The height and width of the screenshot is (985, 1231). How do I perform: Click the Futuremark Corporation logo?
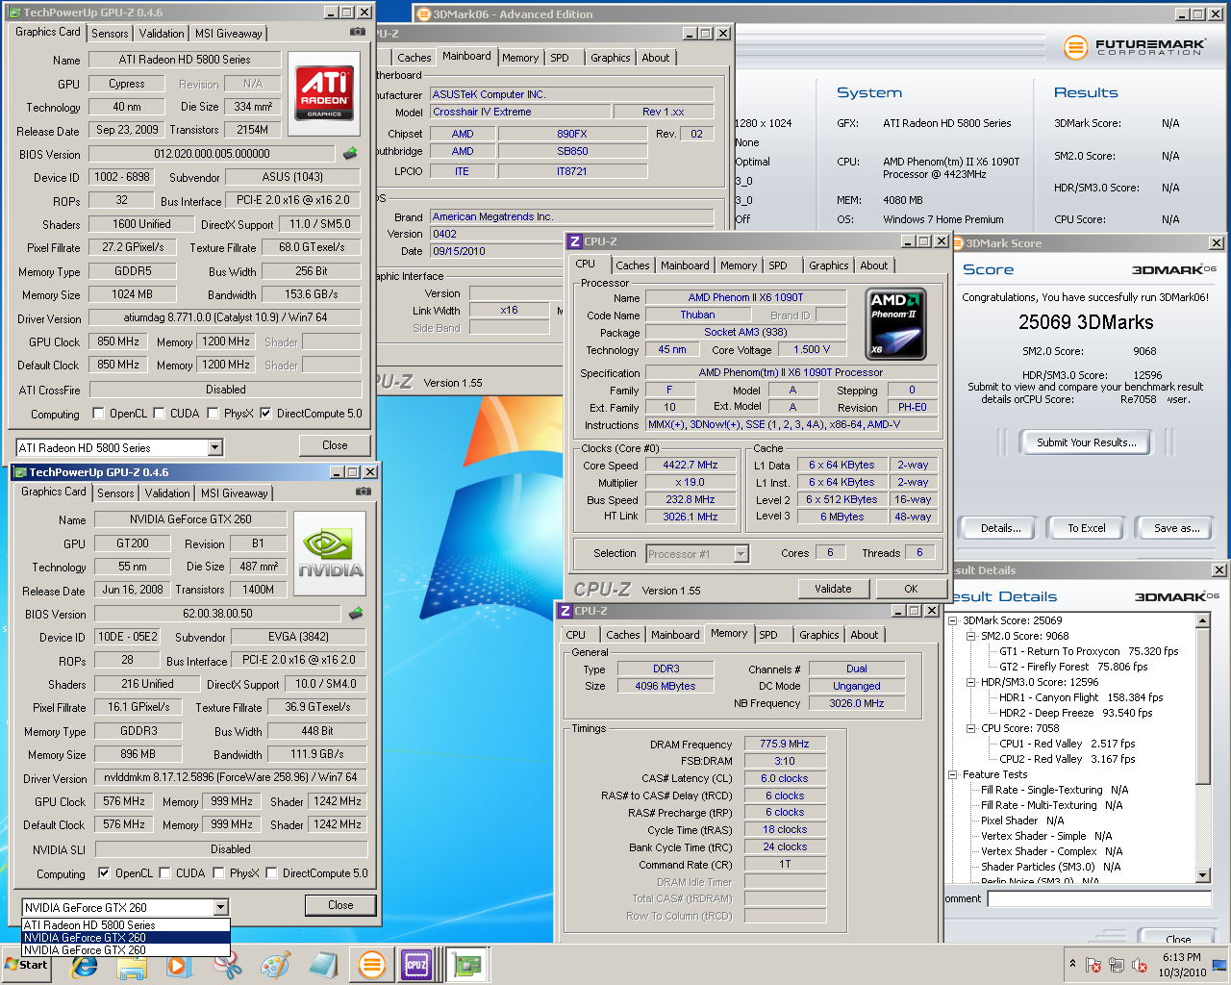coord(1136,47)
